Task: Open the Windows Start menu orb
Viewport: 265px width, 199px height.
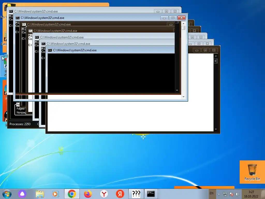Action: pos(7,194)
